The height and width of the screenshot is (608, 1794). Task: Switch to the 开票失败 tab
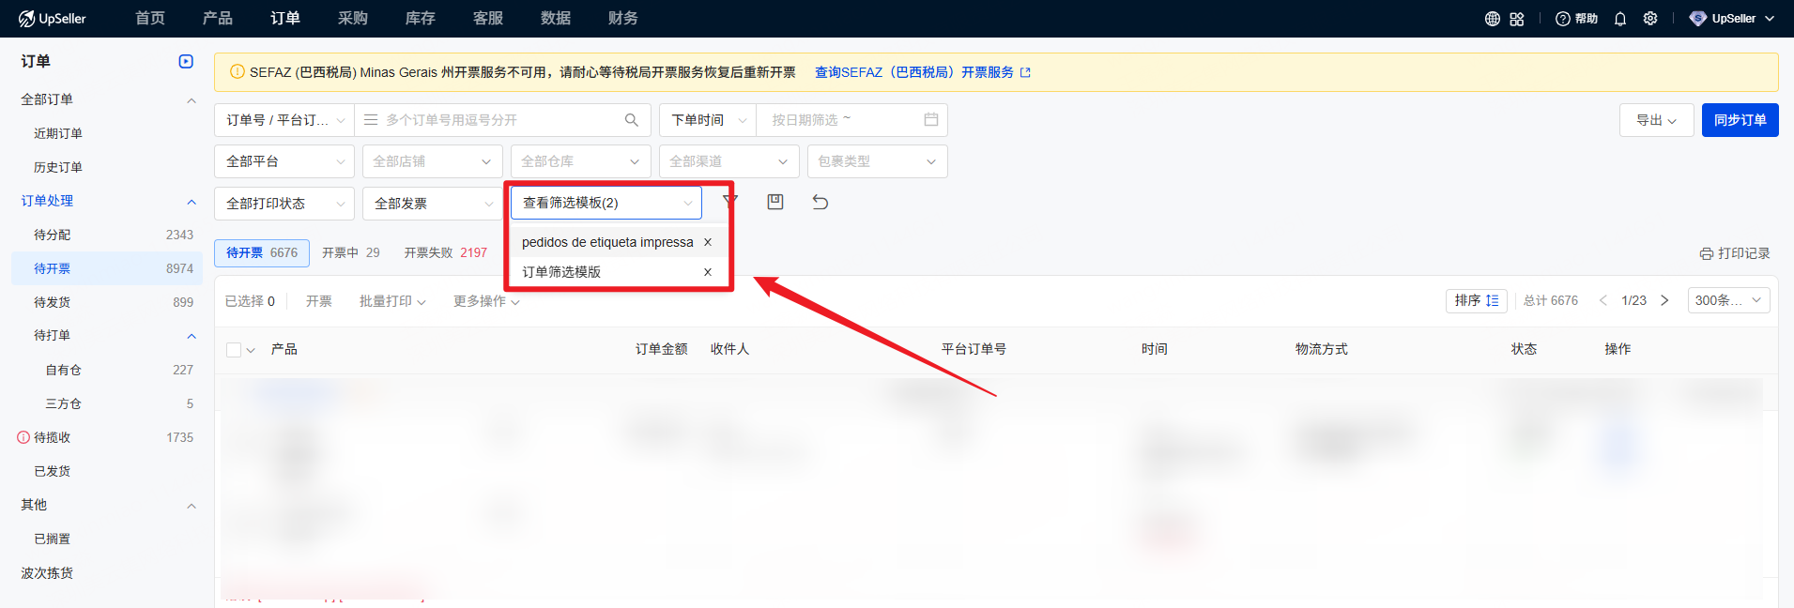[445, 252]
